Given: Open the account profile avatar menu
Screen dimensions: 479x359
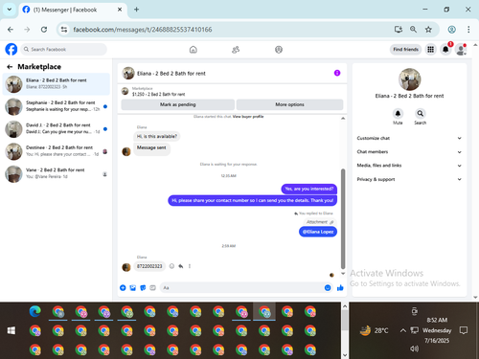Looking at the screenshot, I should [461, 50].
